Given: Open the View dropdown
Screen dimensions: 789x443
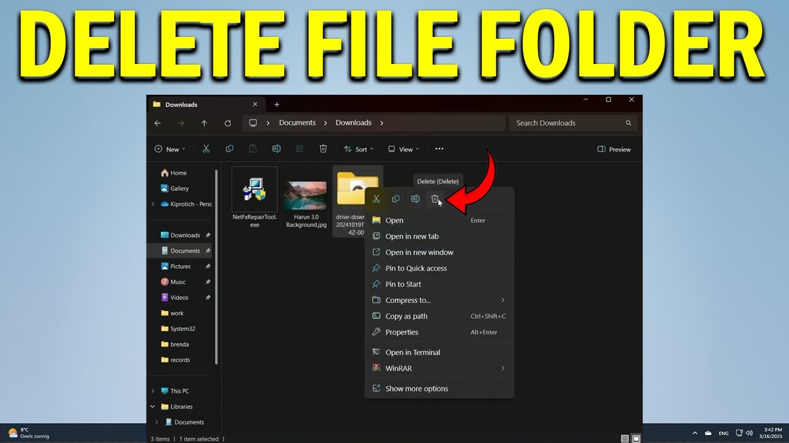Looking at the screenshot, I should pyautogui.click(x=403, y=150).
